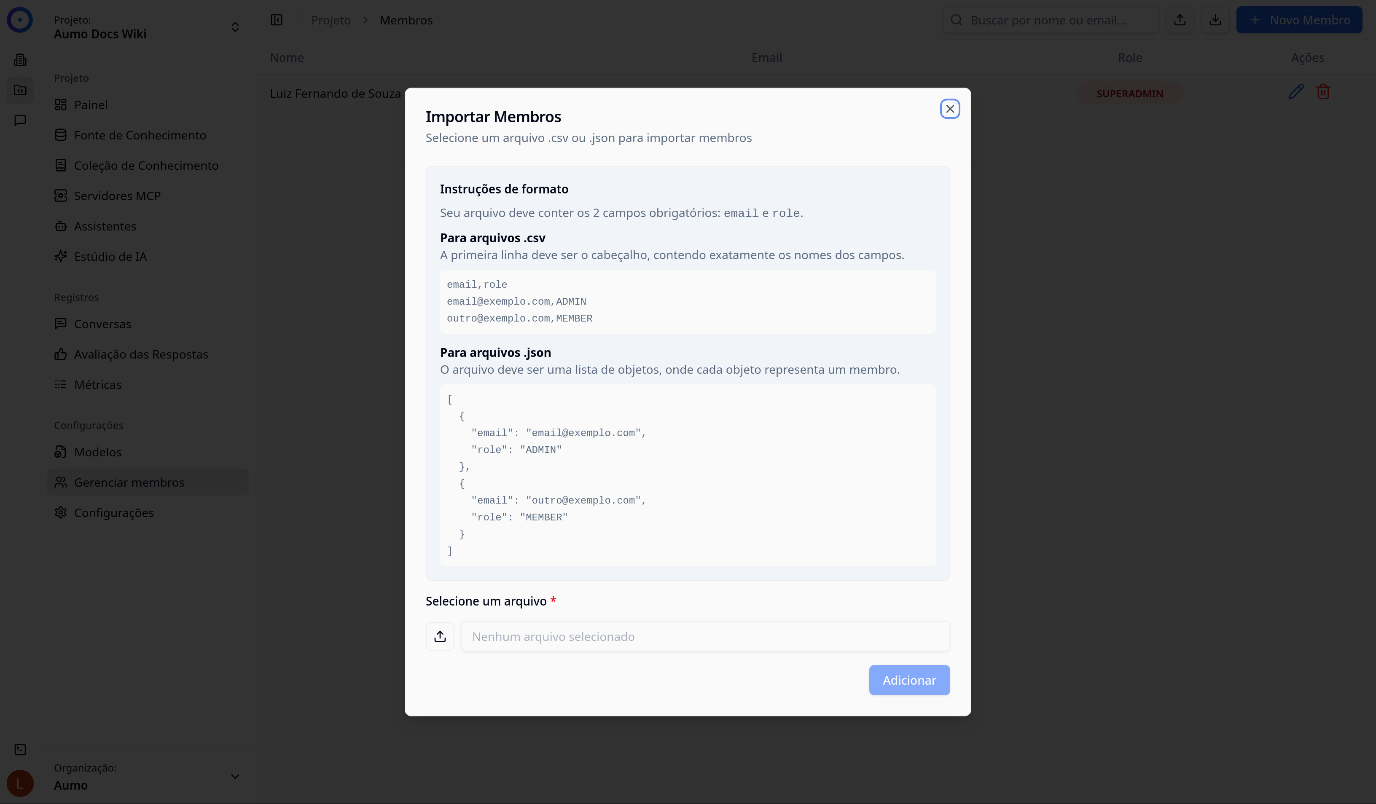The width and height of the screenshot is (1376, 804).
Task: Select the Estúdio de IA sparkles icon
Action: 61,256
